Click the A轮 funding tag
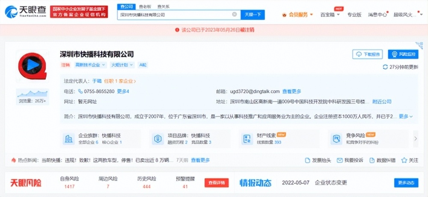The width and height of the screenshot is (428, 197). (x=143, y=65)
